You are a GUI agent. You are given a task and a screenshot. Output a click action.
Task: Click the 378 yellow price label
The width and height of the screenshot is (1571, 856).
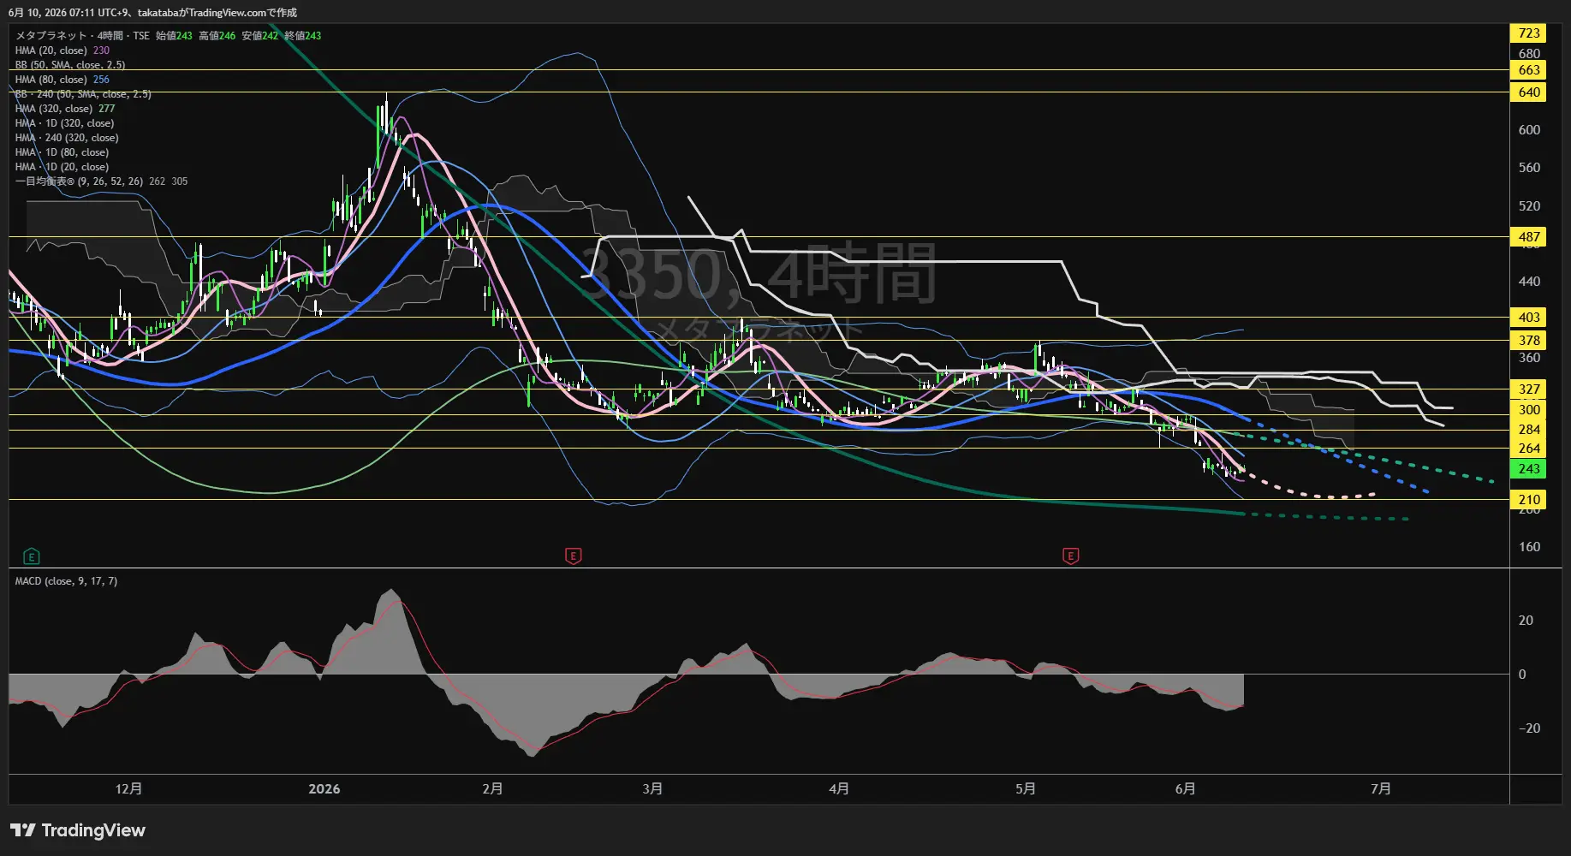(1528, 341)
